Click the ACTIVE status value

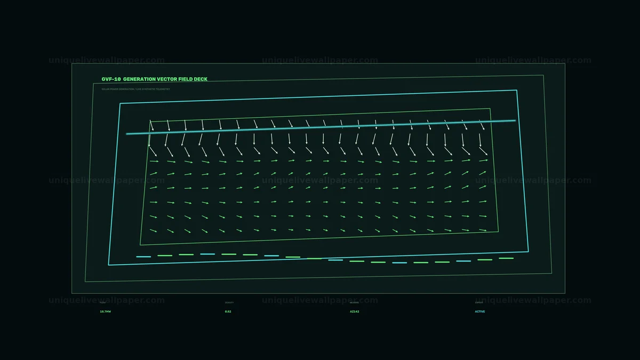pos(480,312)
